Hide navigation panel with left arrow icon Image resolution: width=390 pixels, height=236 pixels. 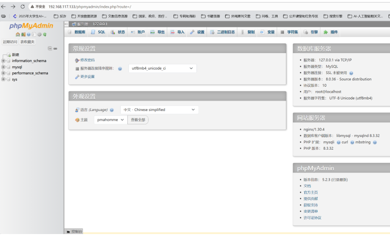click(x=67, y=24)
